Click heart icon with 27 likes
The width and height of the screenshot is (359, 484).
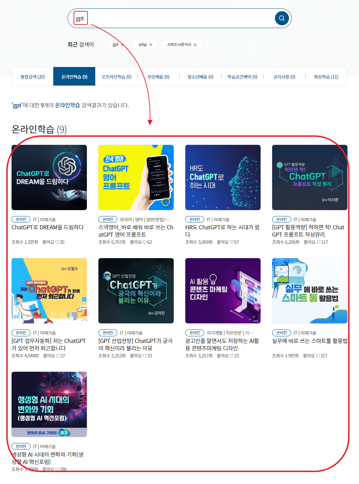[58, 356]
